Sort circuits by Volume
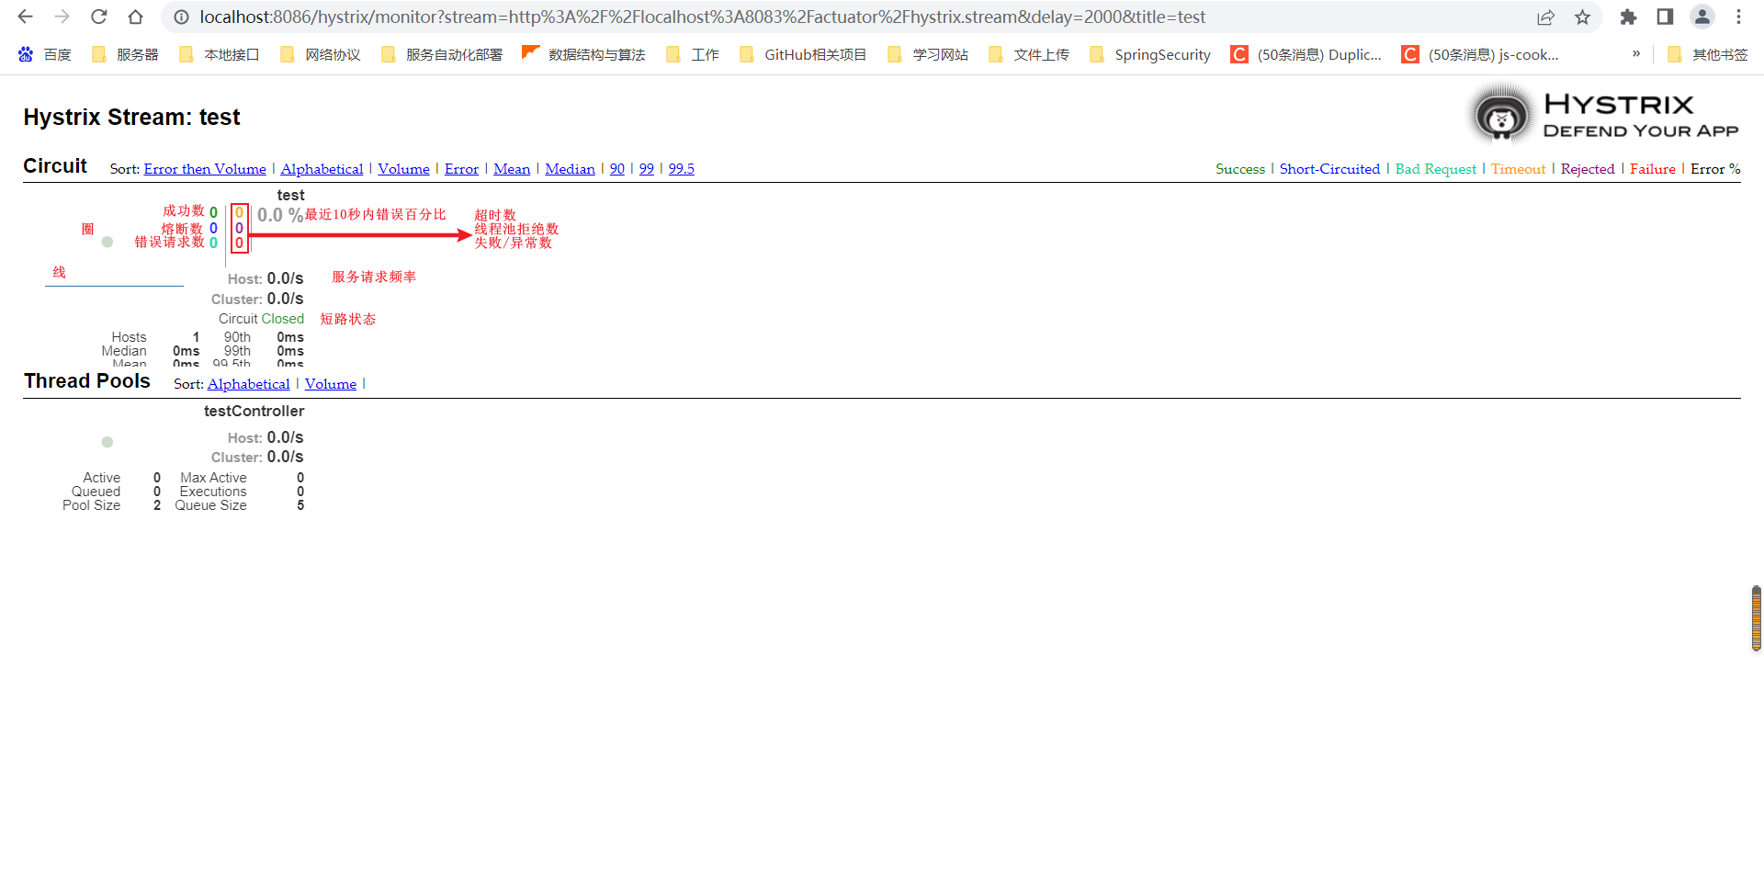1764x894 pixels. click(403, 169)
